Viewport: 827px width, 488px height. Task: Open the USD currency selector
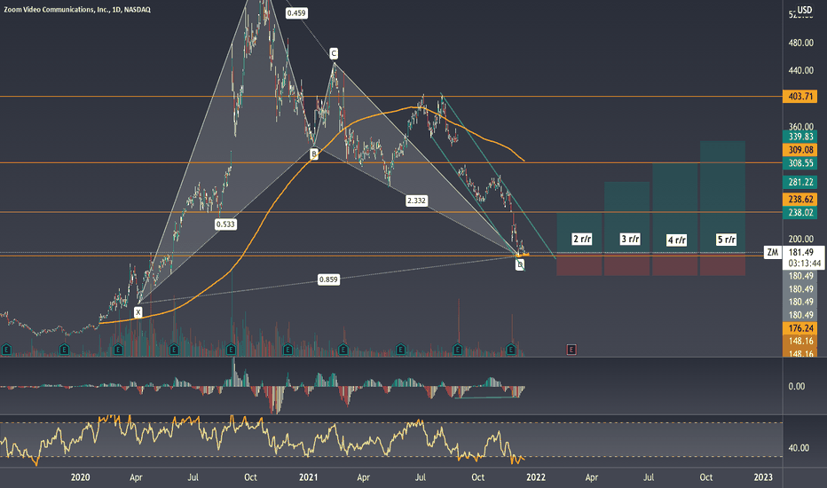(804, 10)
